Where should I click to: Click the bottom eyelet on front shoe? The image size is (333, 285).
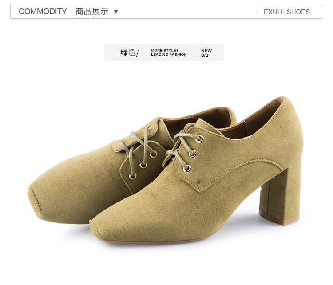point(187,169)
